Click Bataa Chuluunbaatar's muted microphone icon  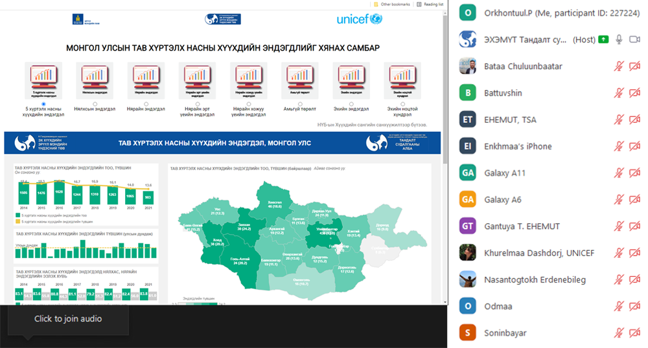point(619,66)
